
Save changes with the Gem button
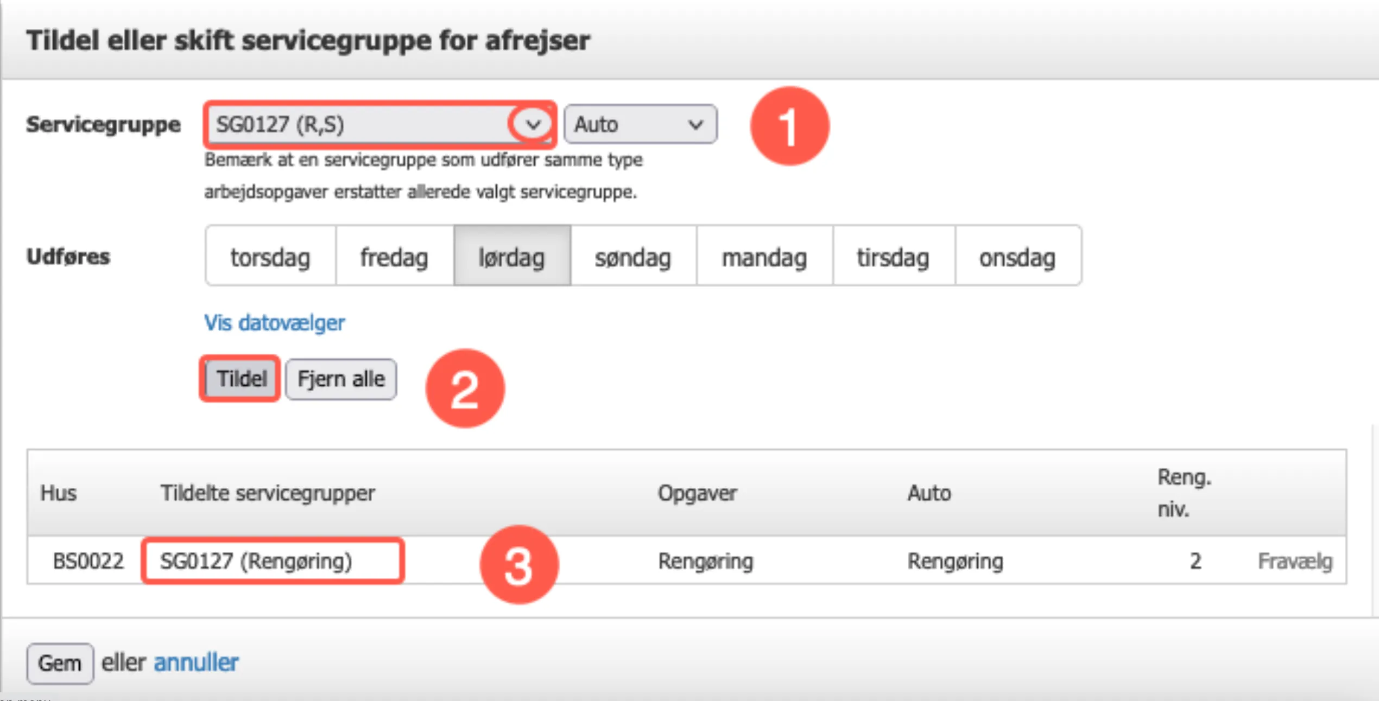click(60, 662)
